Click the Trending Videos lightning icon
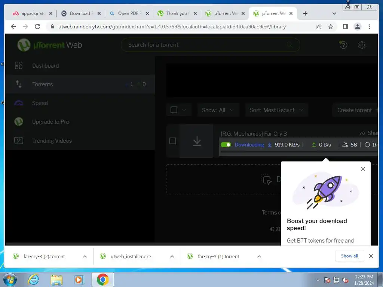This screenshot has width=383, height=287. tap(19, 141)
